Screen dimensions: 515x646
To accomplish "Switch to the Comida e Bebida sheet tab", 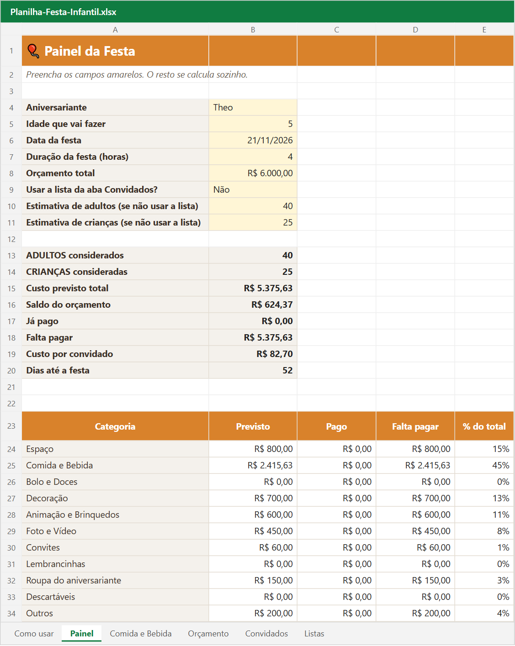I will (141, 633).
